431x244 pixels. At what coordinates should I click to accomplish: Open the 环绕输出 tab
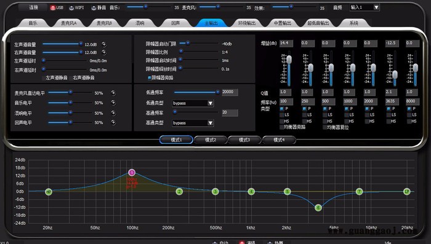pos(247,23)
